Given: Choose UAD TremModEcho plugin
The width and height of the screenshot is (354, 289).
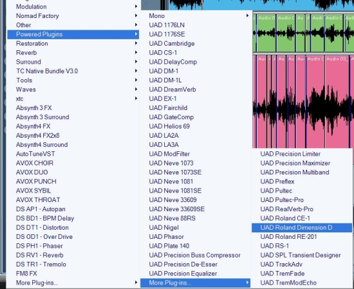Looking at the screenshot, I should pos(302,283).
